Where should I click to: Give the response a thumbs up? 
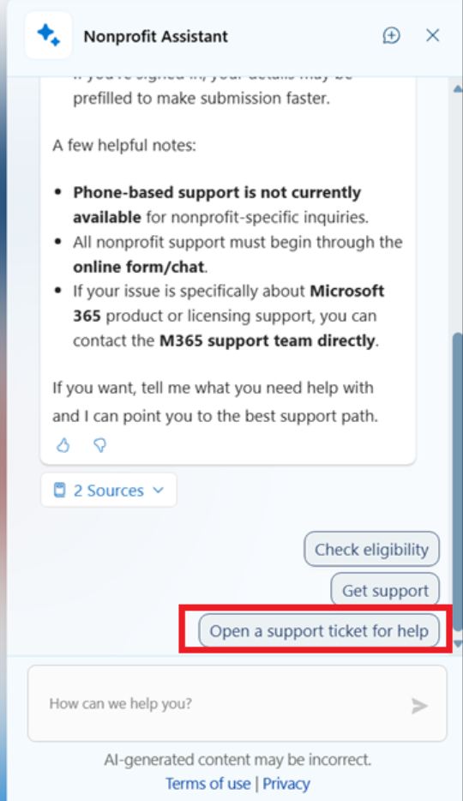pos(63,445)
